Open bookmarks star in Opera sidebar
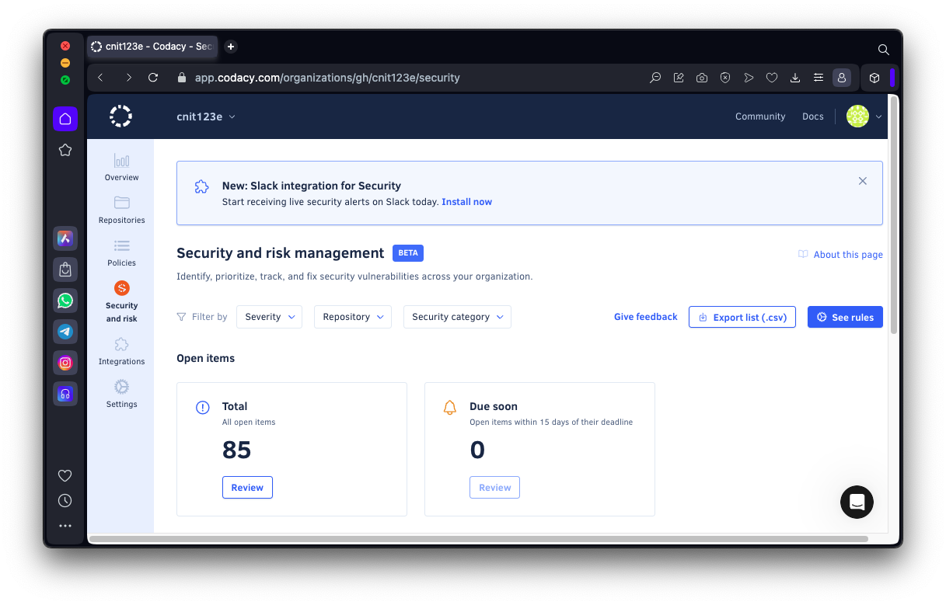This screenshot has width=946, height=605. pos(65,150)
